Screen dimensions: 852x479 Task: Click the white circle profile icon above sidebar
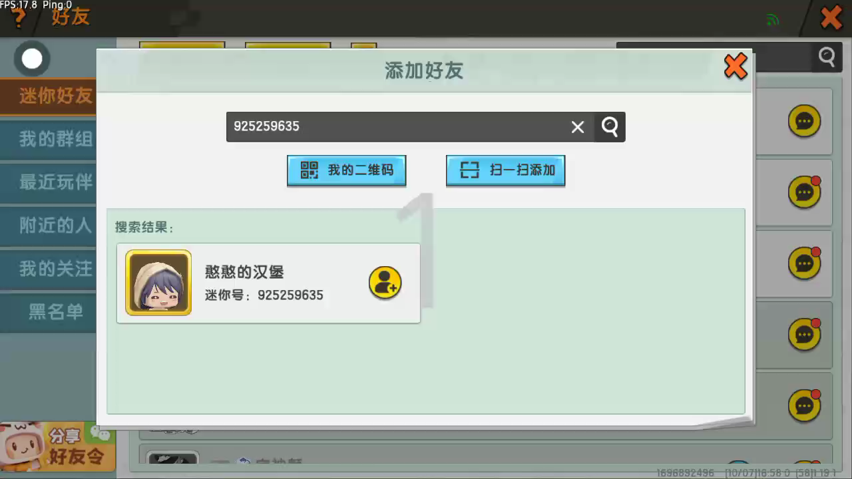pyautogui.click(x=32, y=59)
